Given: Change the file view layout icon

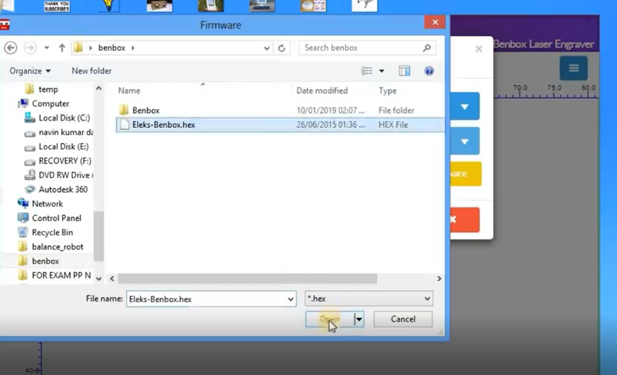Looking at the screenshot, I should 367,71.
